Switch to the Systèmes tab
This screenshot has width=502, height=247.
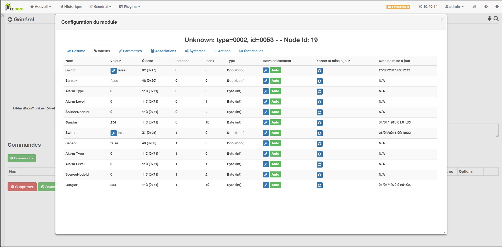[195, 51]
